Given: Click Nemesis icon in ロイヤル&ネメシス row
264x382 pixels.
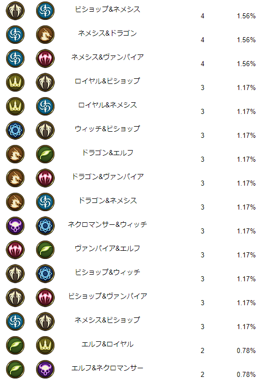Looking at the screenshot, I should [45, 106].
